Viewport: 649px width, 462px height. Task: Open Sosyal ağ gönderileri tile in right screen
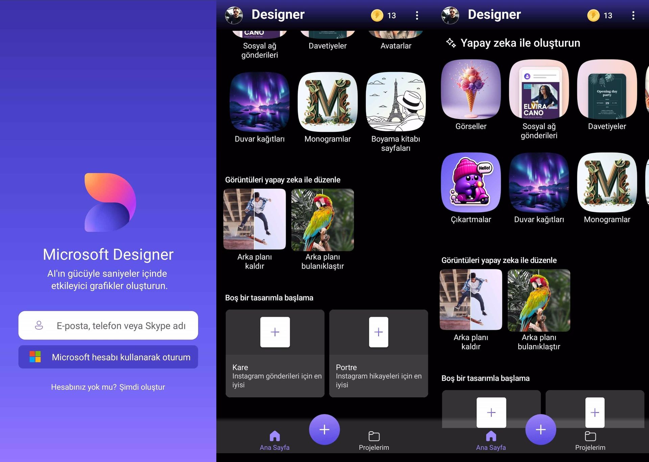click(x=539, y=89)
